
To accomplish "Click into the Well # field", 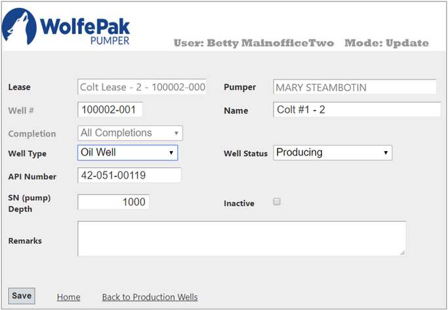I will pos(110,110).
